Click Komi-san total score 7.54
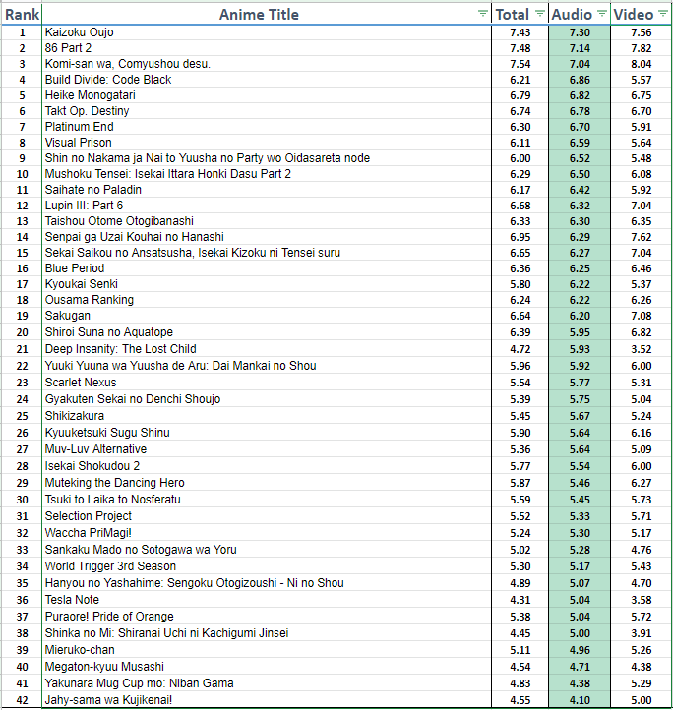Viewport: 673px width, 710px height. [520, 64]
